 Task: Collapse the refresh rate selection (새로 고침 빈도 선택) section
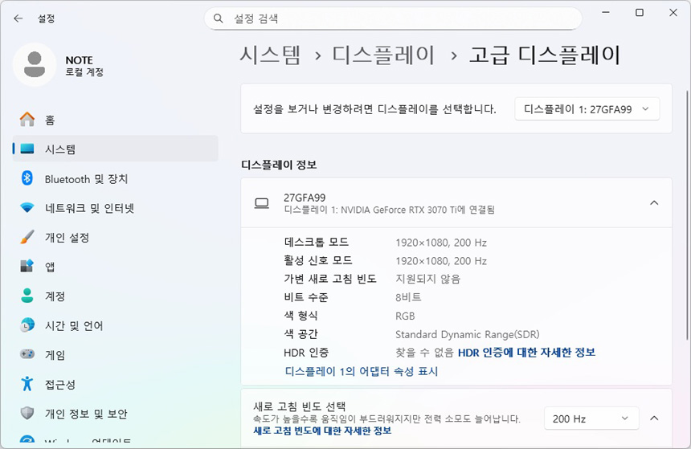(x=654, y=418)
